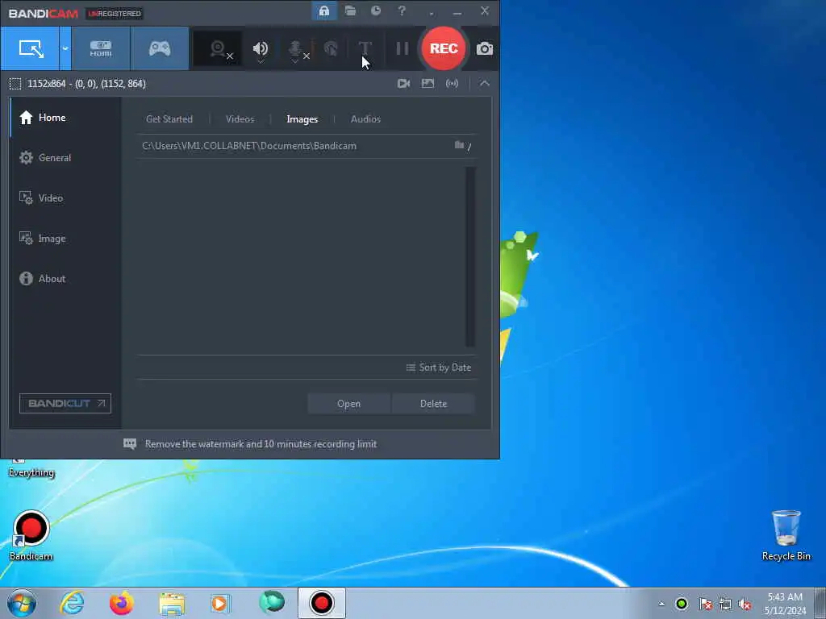Open the output folder icon in the title bar

[350, 11]
